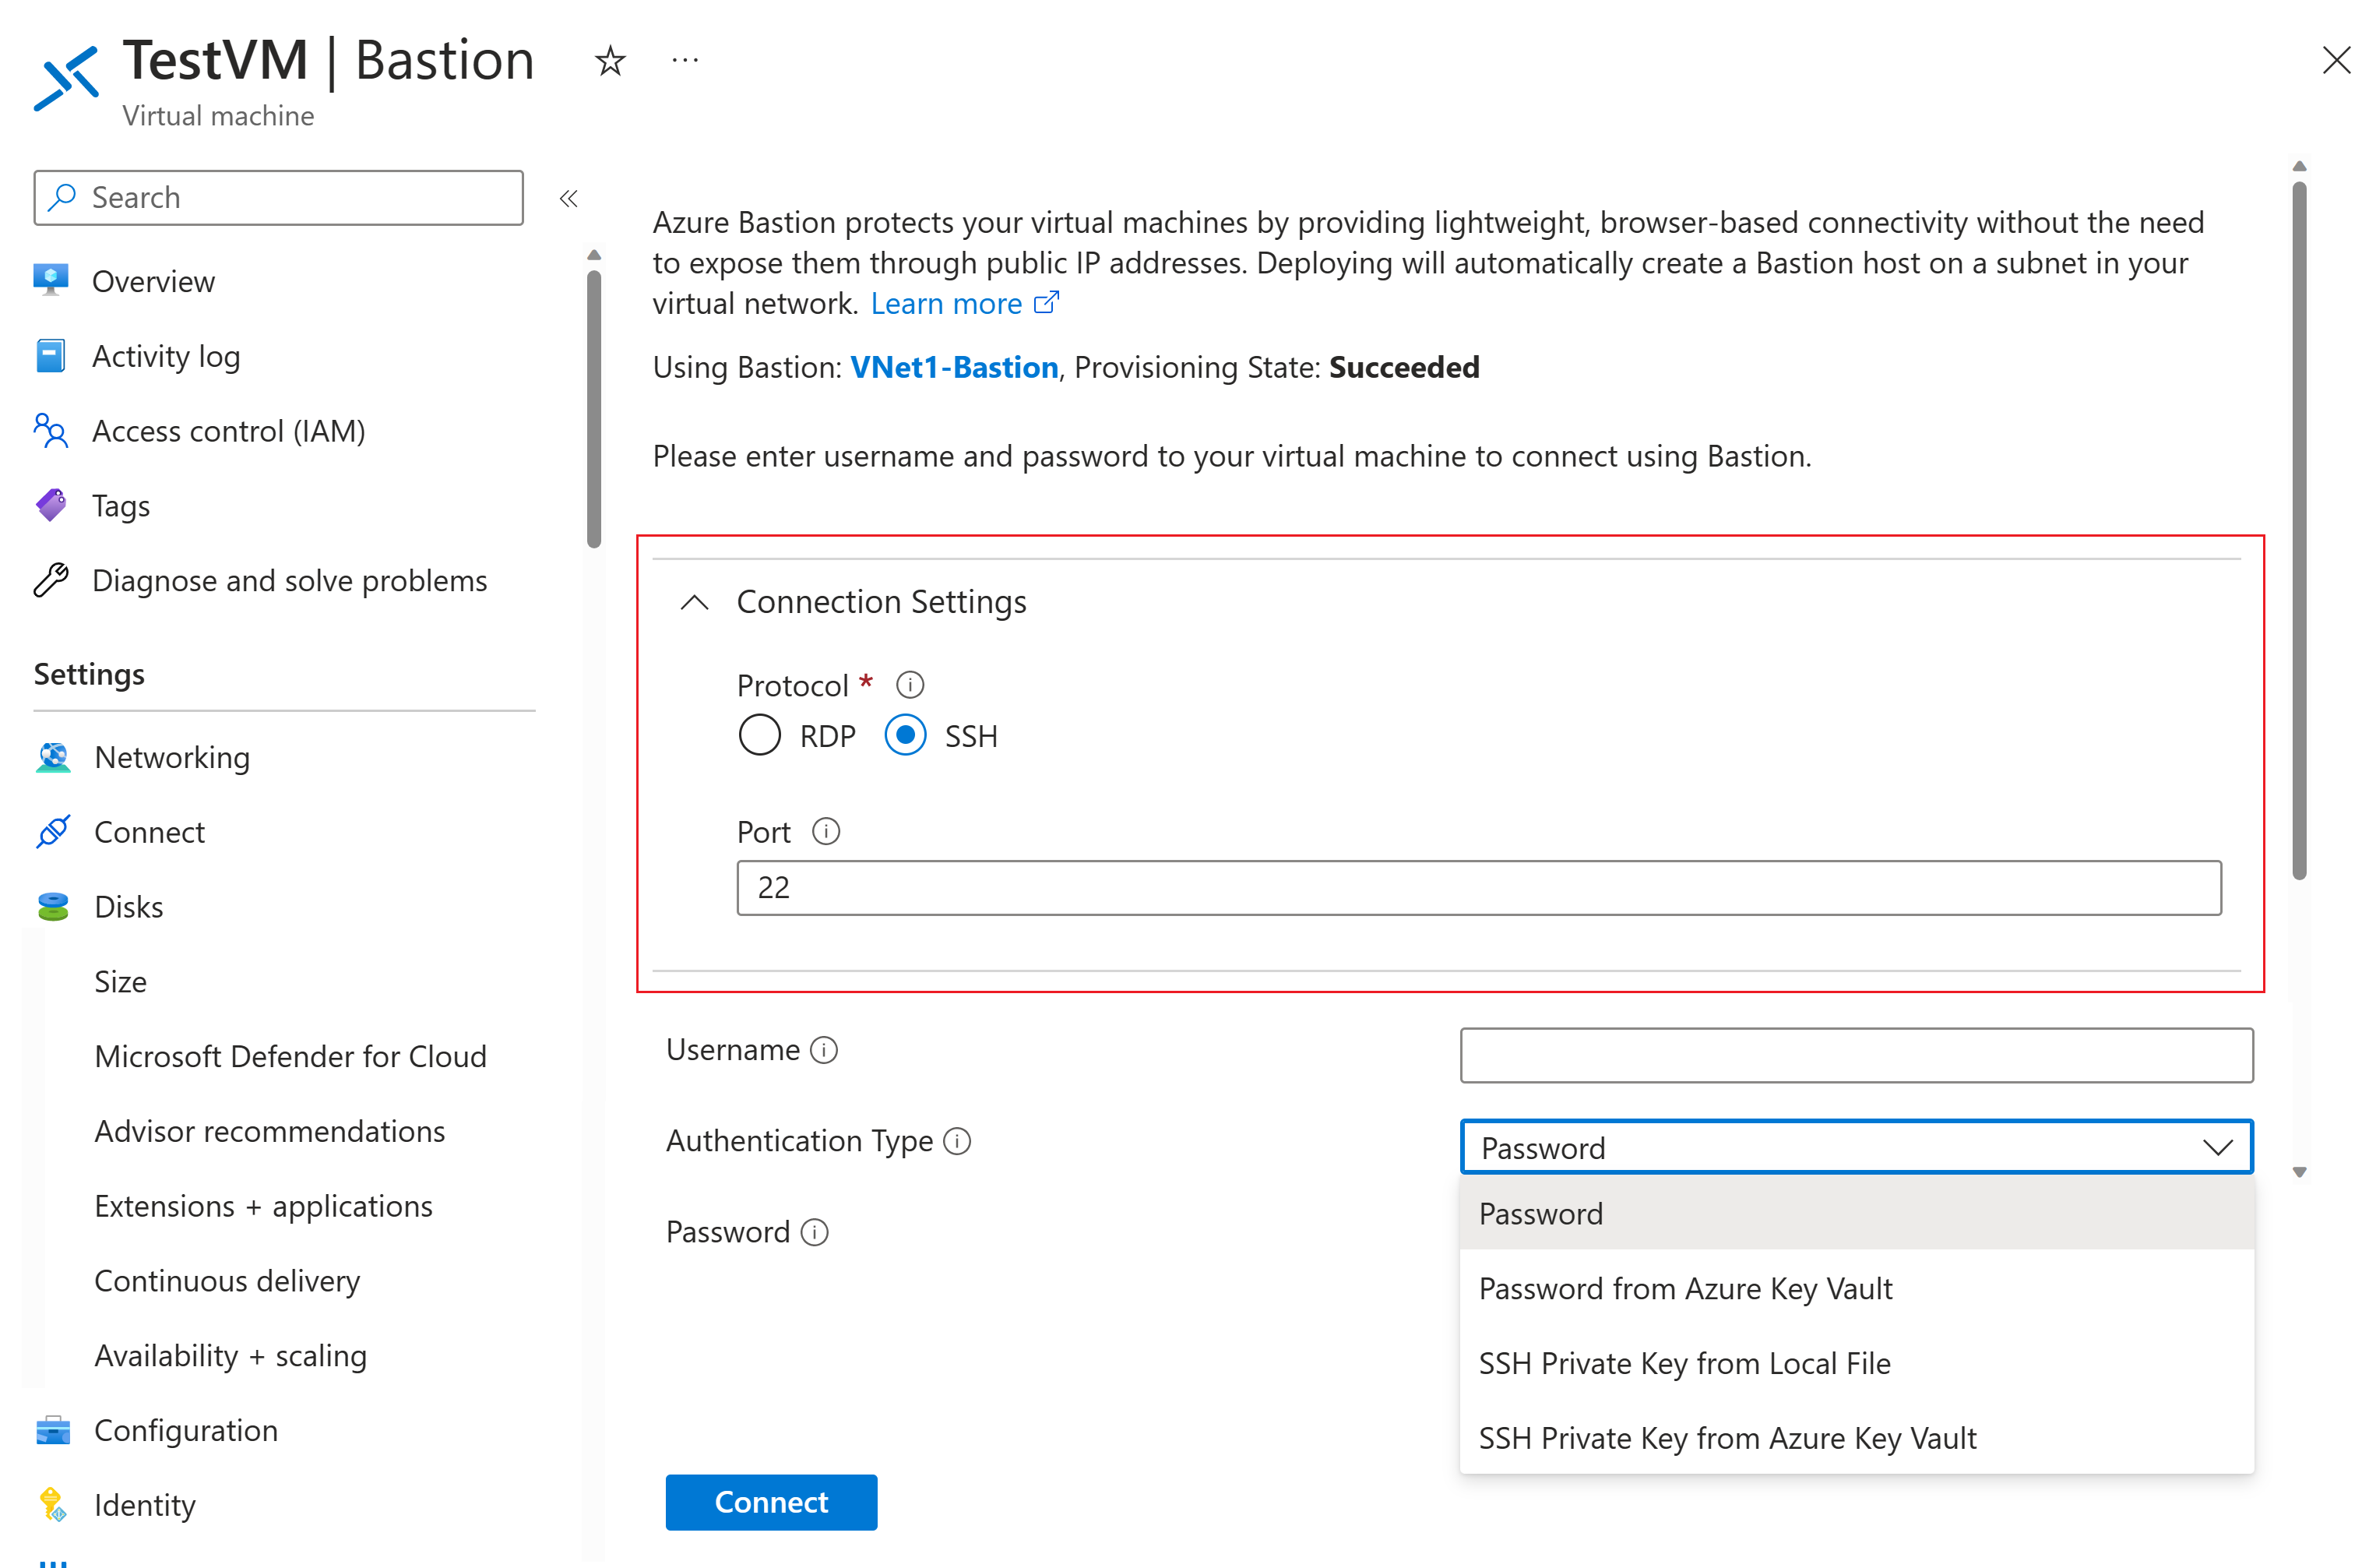Screen dimensions: 2376x1568
Task: Open the Disks menu item
Action: point(128,907)
